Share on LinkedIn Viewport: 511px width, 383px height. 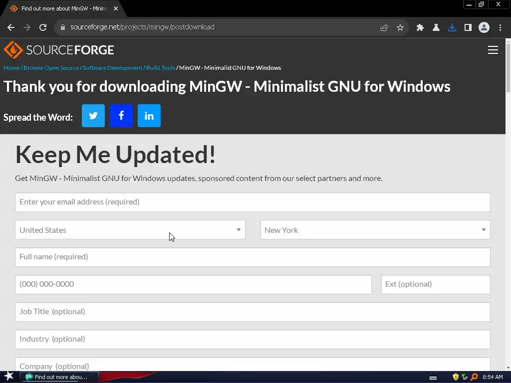click(149, 116)
